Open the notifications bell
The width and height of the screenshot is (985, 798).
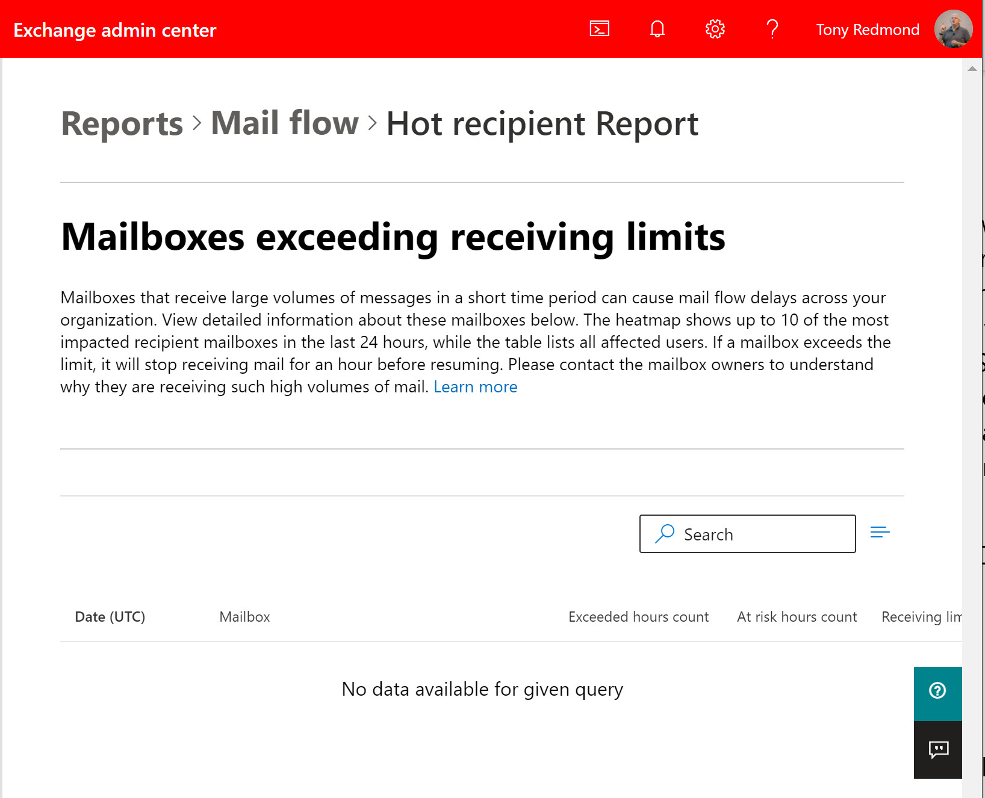point(657,29)
